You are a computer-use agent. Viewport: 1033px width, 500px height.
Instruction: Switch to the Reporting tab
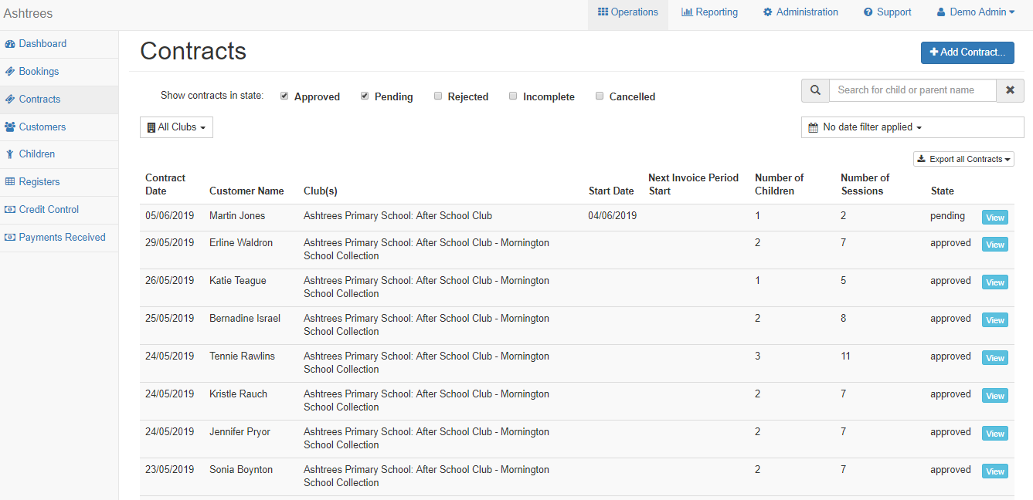pos(709,12)
